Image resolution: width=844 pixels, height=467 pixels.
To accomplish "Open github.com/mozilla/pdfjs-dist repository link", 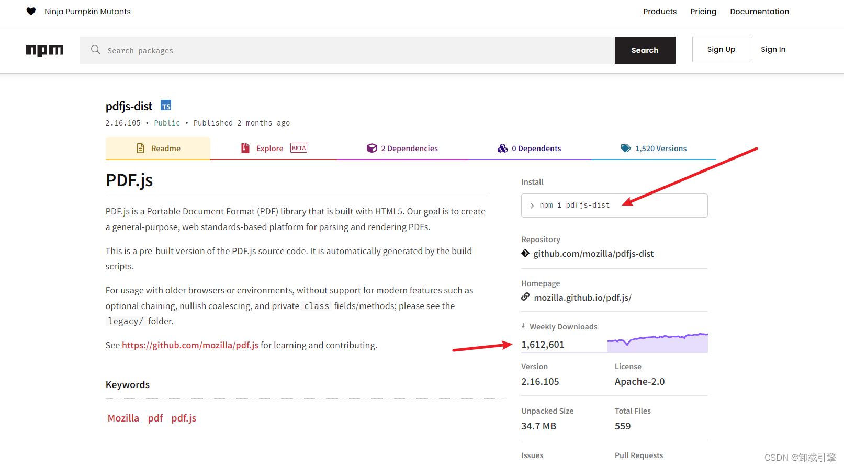I will coord(593,254).
